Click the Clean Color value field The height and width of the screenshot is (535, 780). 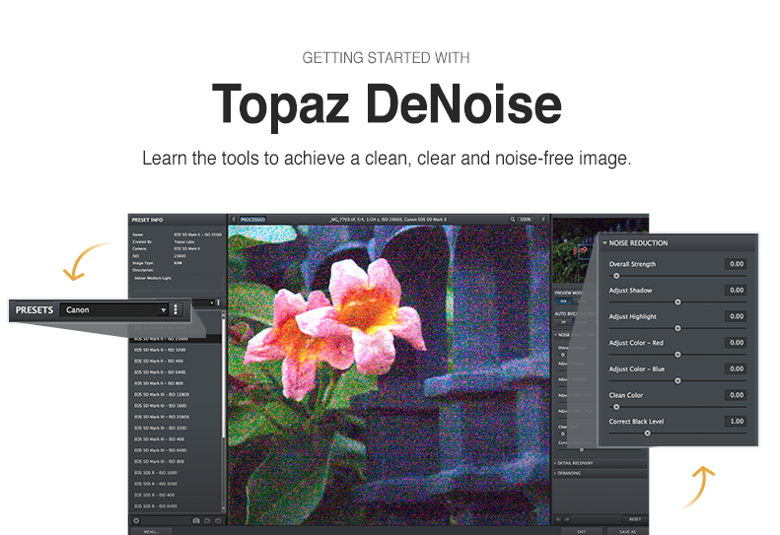pos(736,395)
